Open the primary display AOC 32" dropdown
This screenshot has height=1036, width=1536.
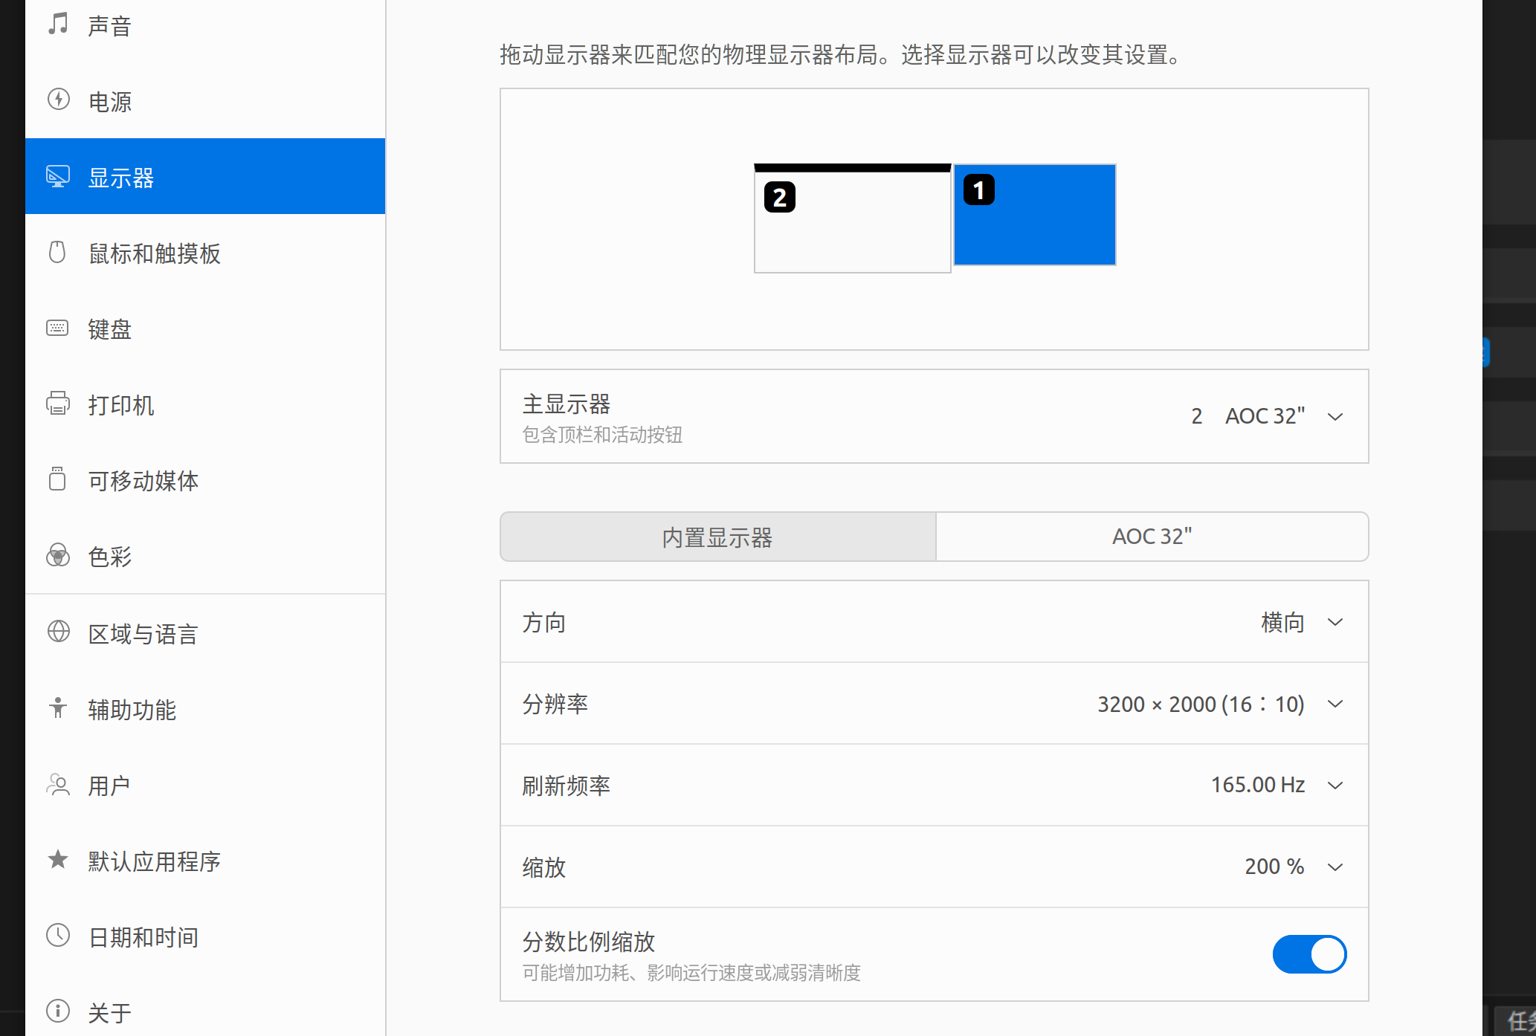coord(1265,416)
